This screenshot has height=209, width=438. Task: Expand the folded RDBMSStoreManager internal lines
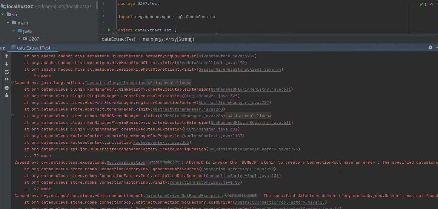click(x=13, y=116)
